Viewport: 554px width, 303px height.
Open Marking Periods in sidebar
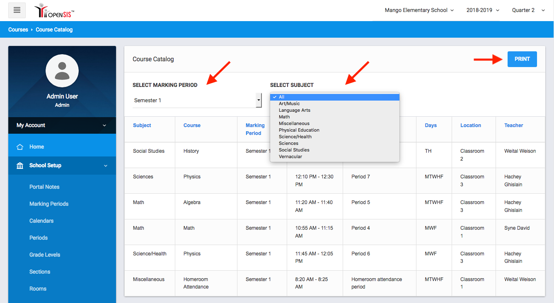pos(49,204)
